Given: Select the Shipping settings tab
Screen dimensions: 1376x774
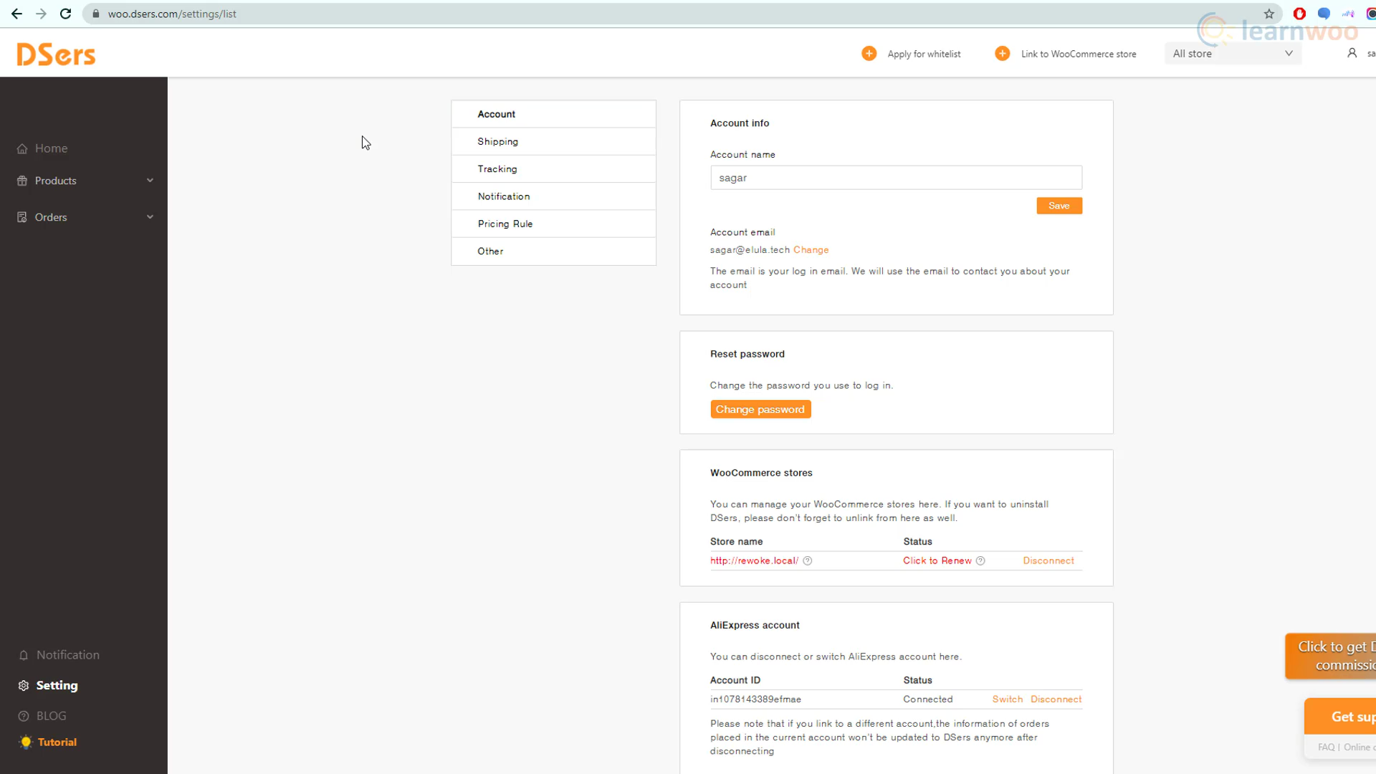Looking at the screenshot, I should click(x=553, y=142).
